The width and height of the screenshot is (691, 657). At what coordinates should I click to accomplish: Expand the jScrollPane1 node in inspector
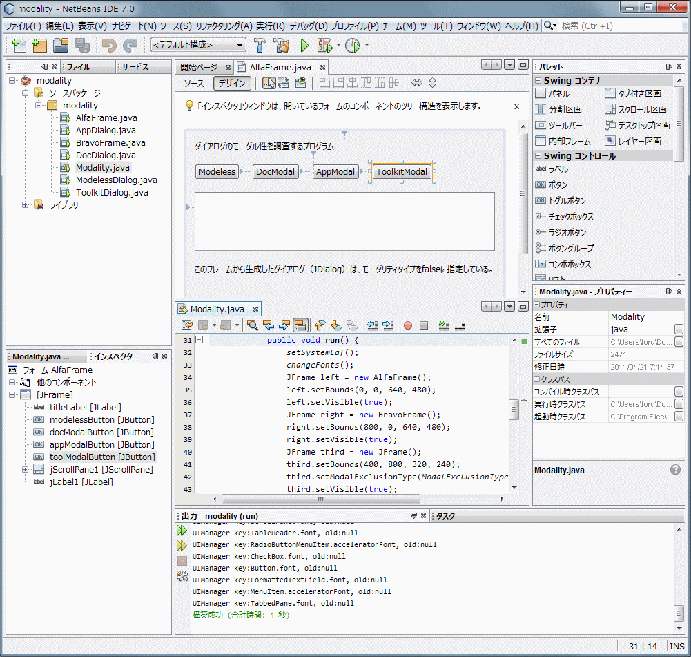pyautogui.click(x=25, y=469)
